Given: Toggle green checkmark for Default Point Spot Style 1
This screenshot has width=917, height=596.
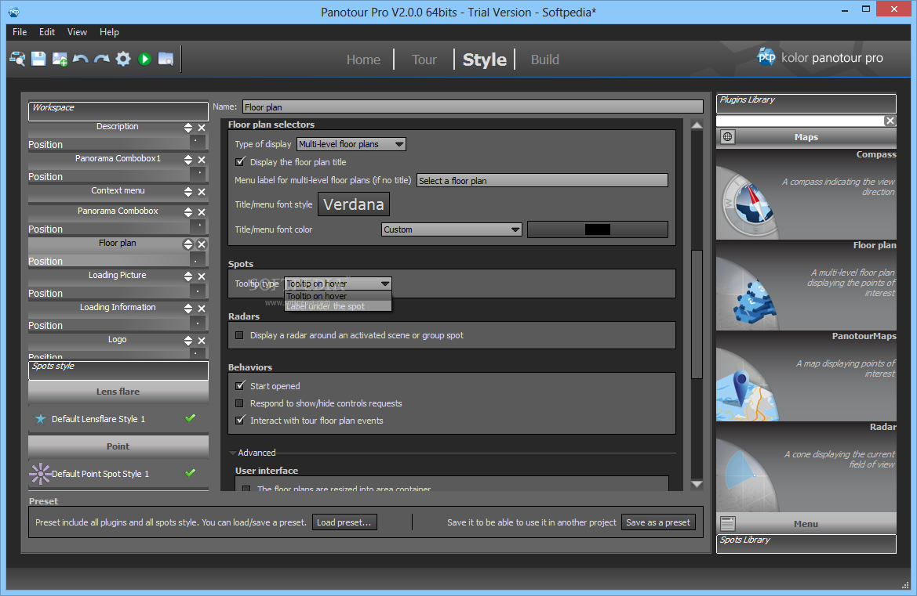Looking at the screenshot, I should [x=190, y=473].
